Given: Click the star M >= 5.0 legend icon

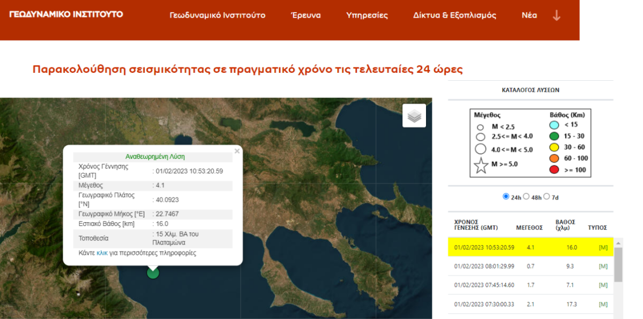Looking at the screenshot, I should (x=481, y=165).
